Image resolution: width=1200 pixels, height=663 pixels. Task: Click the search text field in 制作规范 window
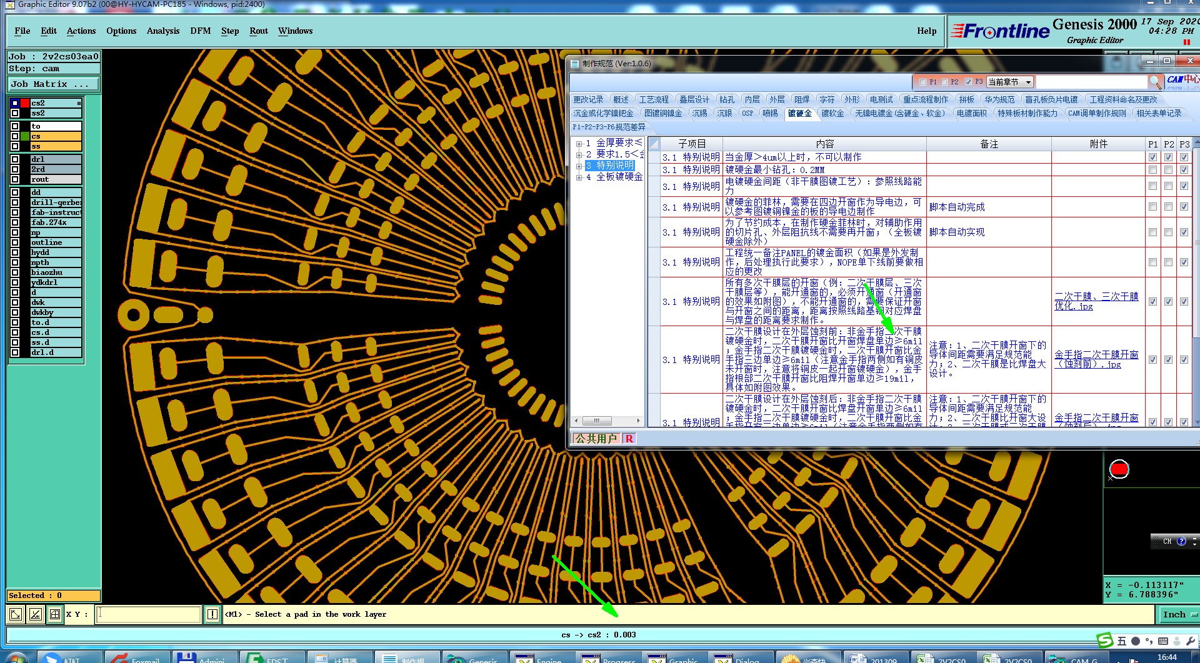tap(1091, 82)
